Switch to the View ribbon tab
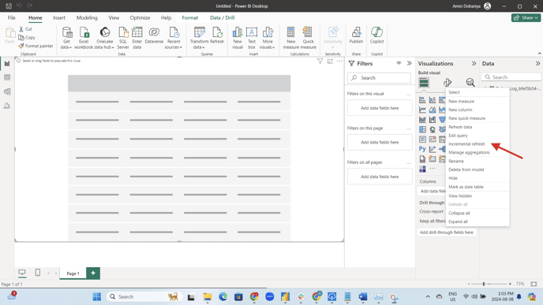This screenshot has width=543, height=305. coord(114,17)
